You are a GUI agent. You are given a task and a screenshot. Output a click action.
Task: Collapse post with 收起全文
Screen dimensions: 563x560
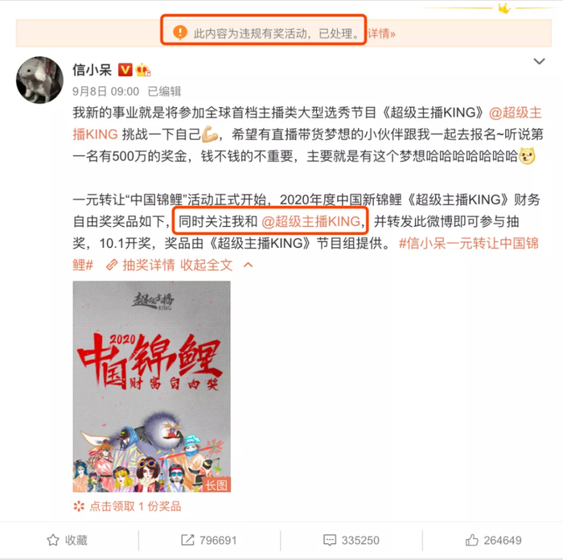(207, 265)
